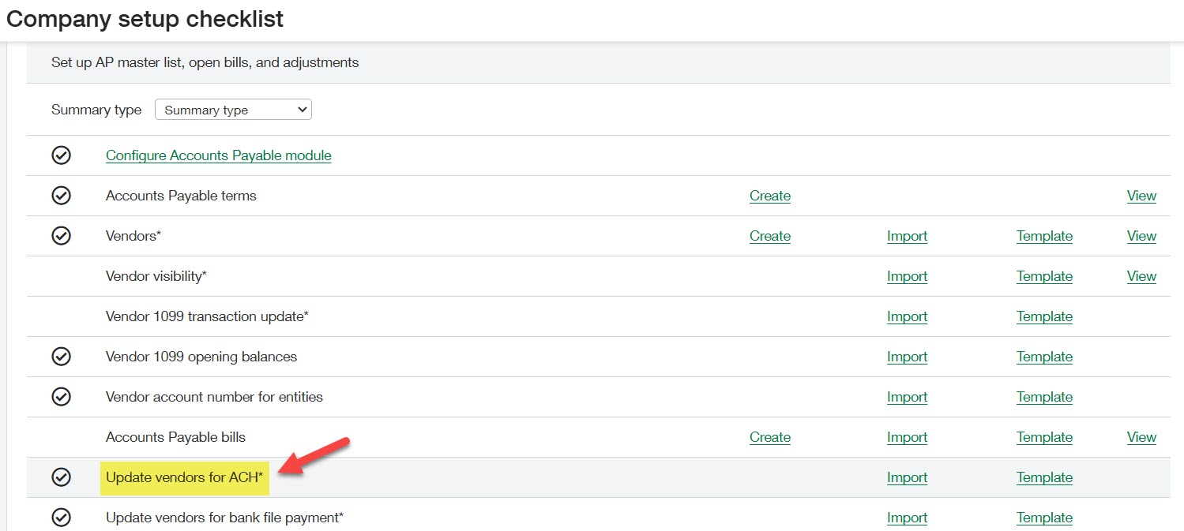Click the completed icon for Vendor account number for entities

[x=62, y=397]
